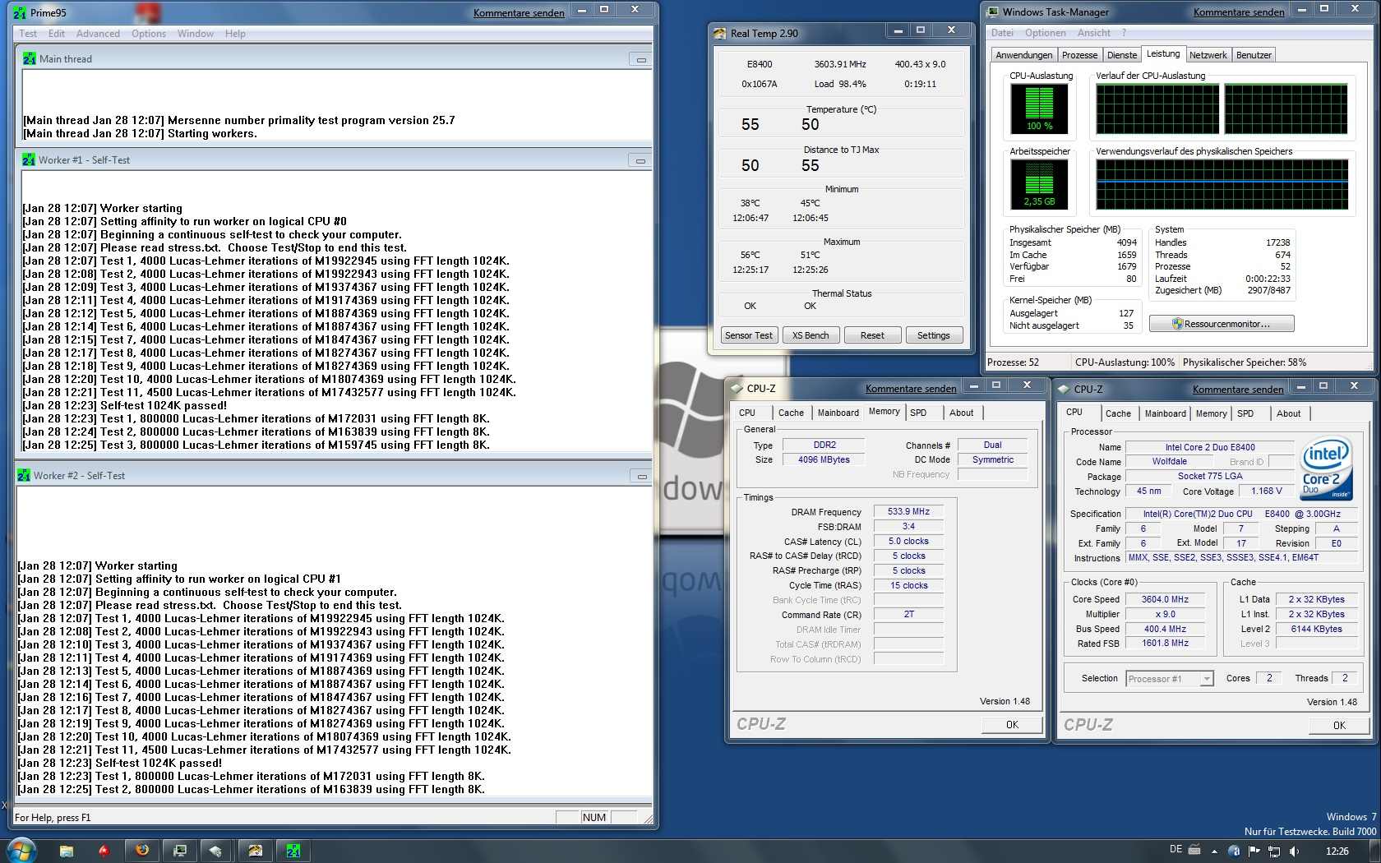This screenshot has width=1381, height=863.
Task: Switch to the Netzwerk tab in Task-Manager
Action: click(1208, 55)
